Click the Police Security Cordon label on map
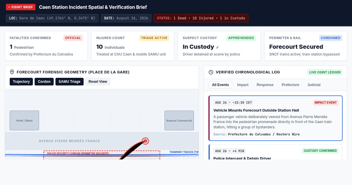Screen dimensions: 352x185 78,153
